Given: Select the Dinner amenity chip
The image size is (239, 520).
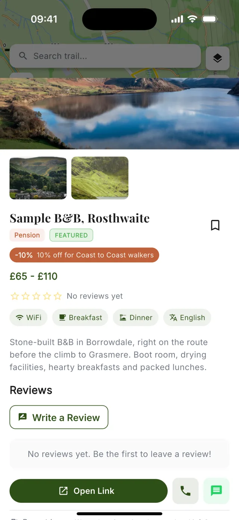Looking at the screenshot, I should 136,318.
